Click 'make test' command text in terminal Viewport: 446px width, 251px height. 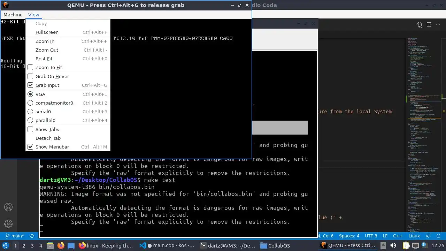160,180
